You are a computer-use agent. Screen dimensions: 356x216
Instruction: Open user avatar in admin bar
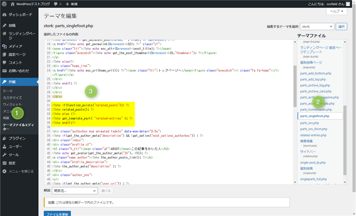click(x=348, y=4)
